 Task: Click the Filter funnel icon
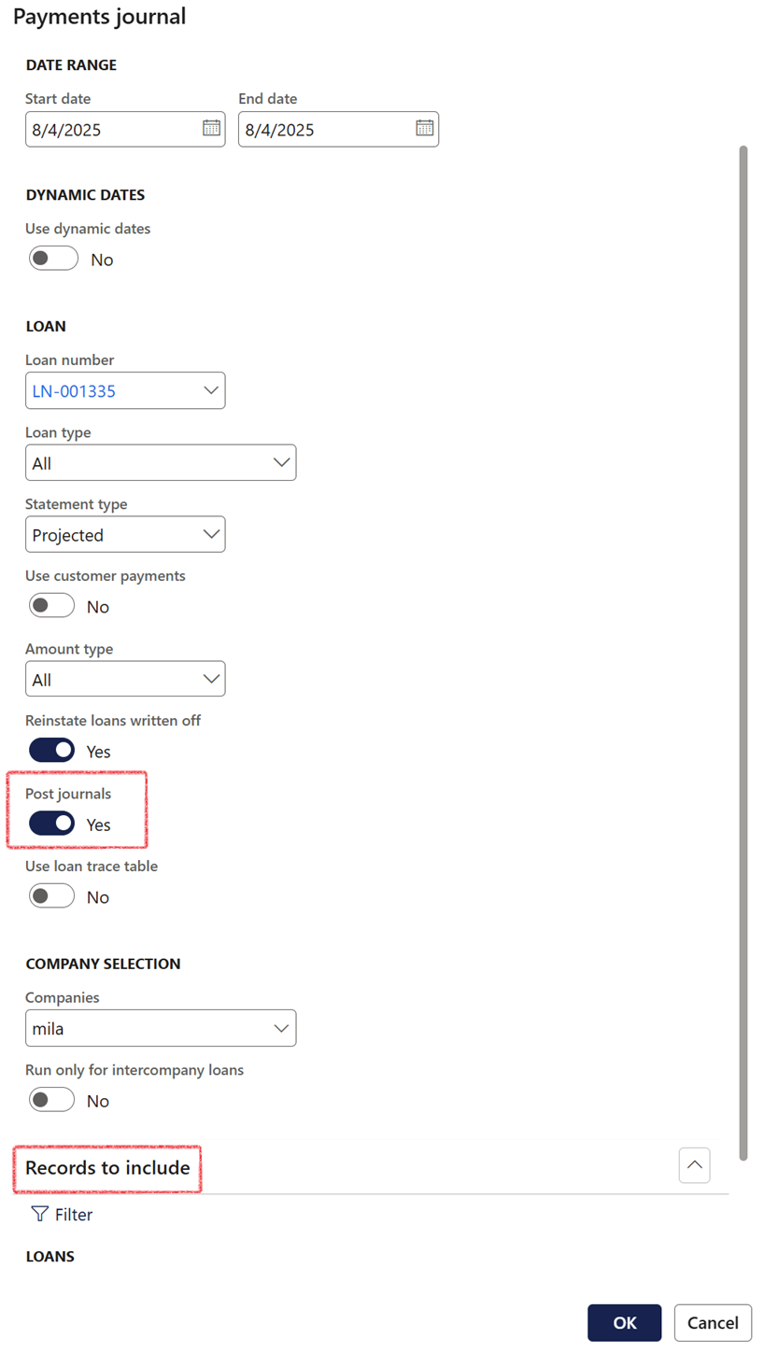[39, 1214]
